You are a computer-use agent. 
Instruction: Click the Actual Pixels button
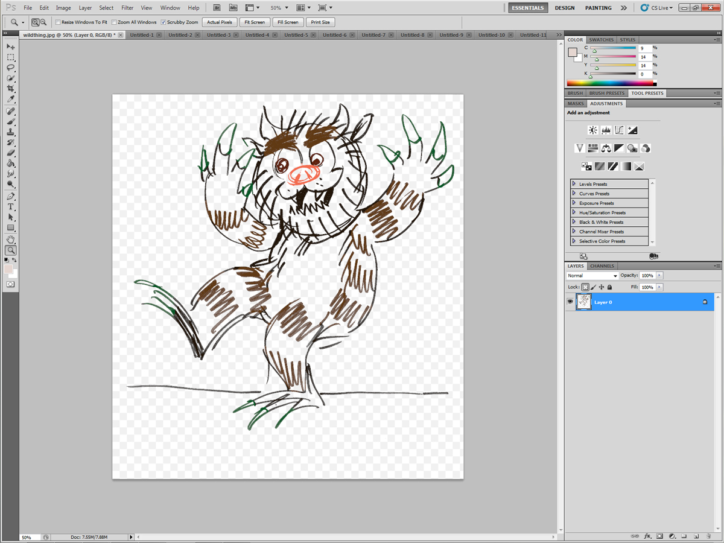coord(220,22)
